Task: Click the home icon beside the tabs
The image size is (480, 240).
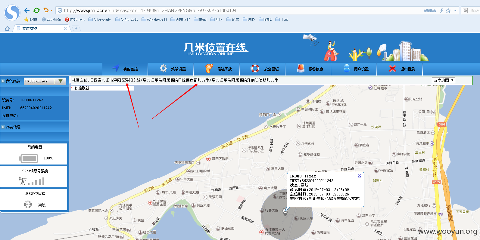Action: pos(7,28)
